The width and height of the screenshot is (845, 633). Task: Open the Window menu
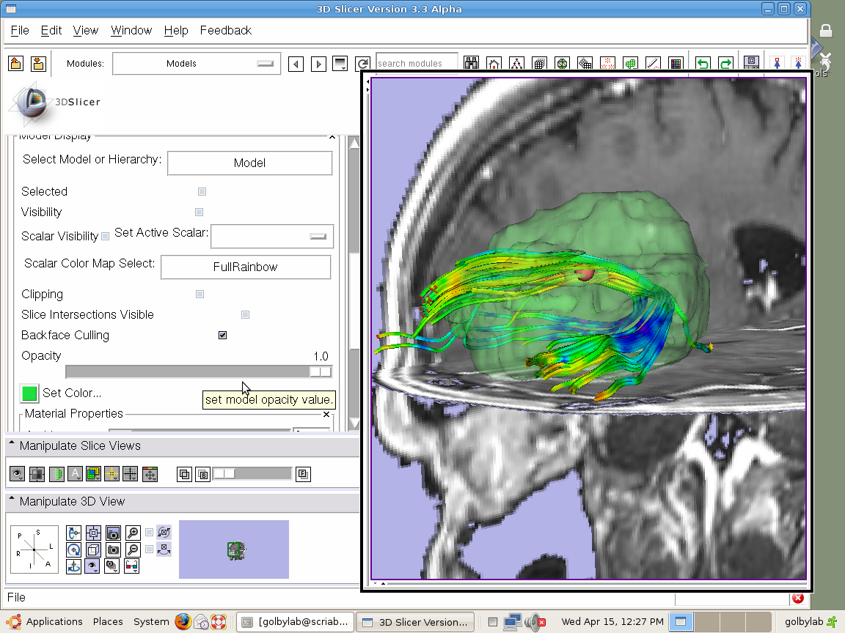pos(131,30)
